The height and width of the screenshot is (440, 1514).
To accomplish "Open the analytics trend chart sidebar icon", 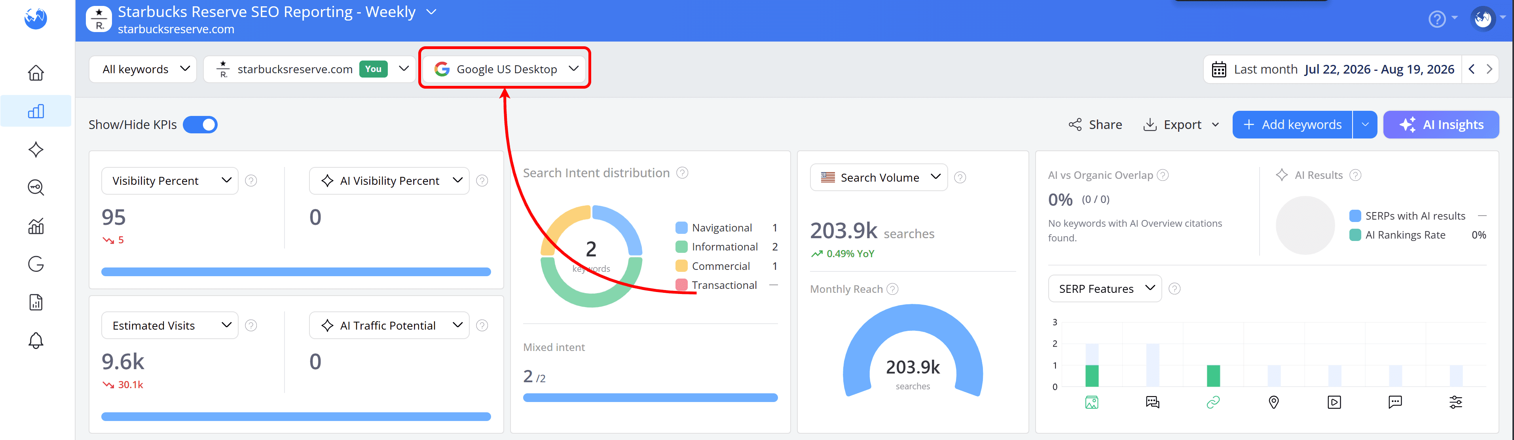I will pos(36,226).
